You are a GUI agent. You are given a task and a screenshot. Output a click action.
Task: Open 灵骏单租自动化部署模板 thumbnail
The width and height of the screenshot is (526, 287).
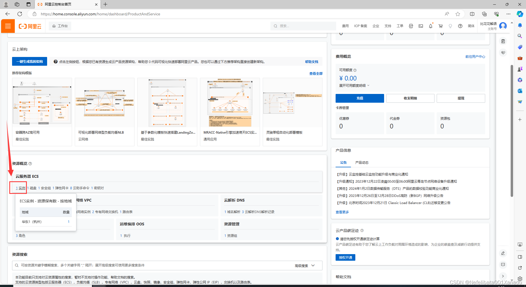293,103
